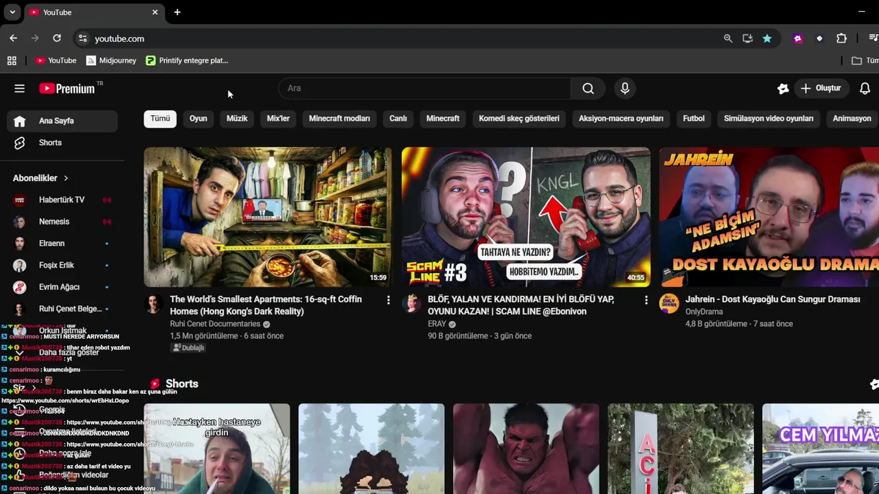Select the Minecraft modları chip
The height and width of the screenshot is (494, 879).
coord(339,119)
